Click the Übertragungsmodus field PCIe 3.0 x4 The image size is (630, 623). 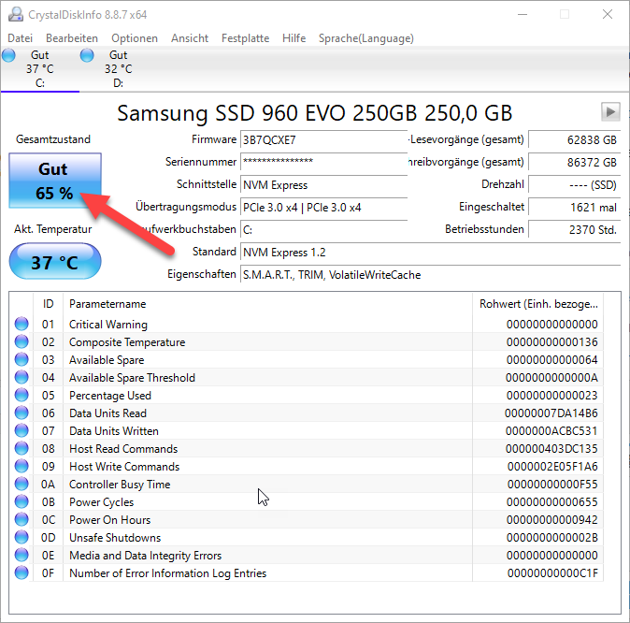click(x=323, y=207)
